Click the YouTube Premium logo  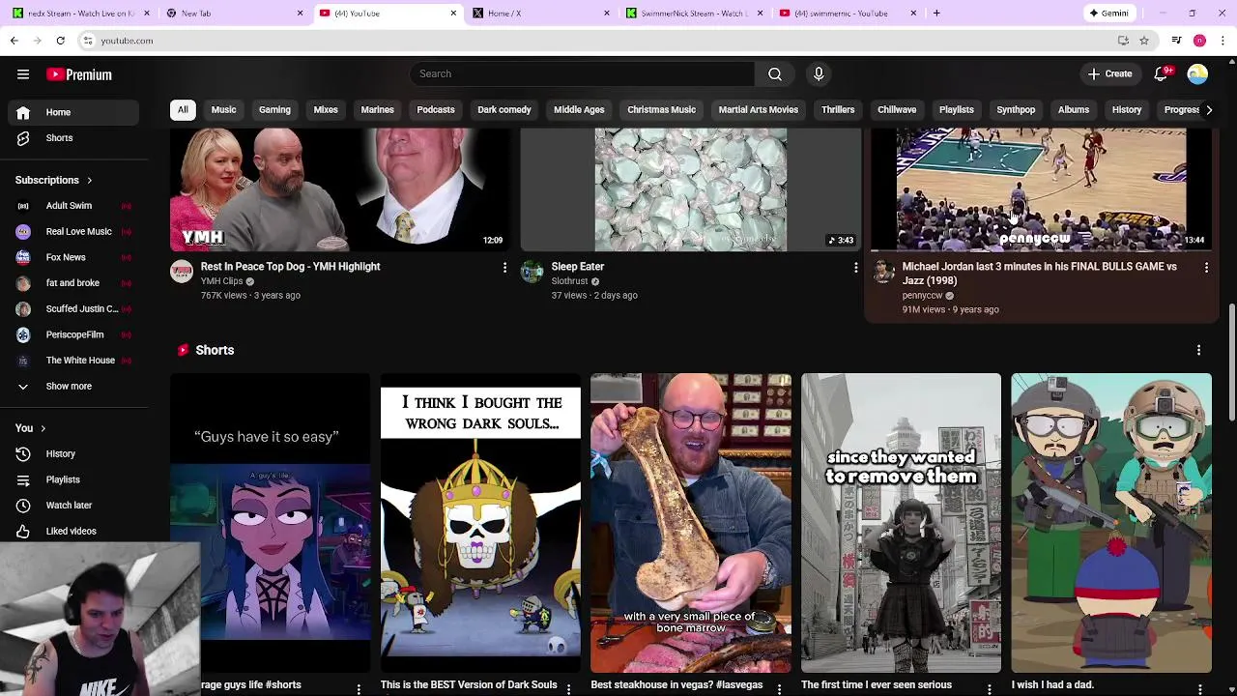point(79,74)
